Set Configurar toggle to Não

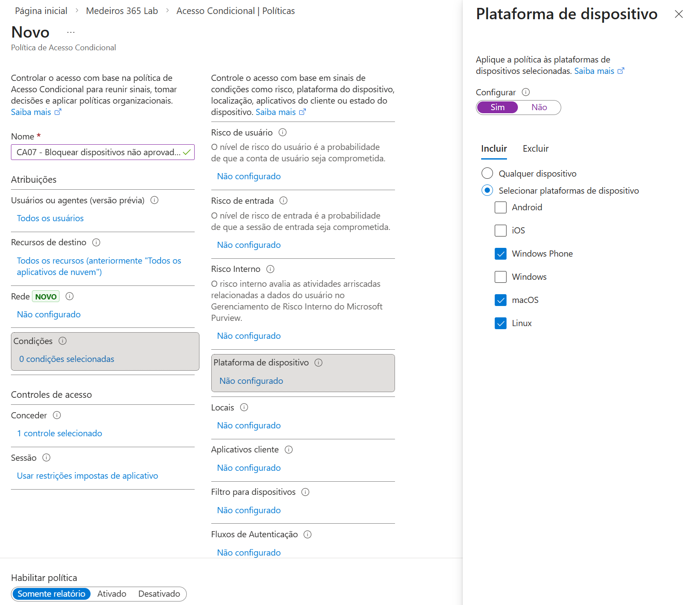click(539, 108)
